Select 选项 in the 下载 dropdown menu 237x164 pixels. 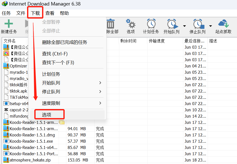tap(67, 115)
